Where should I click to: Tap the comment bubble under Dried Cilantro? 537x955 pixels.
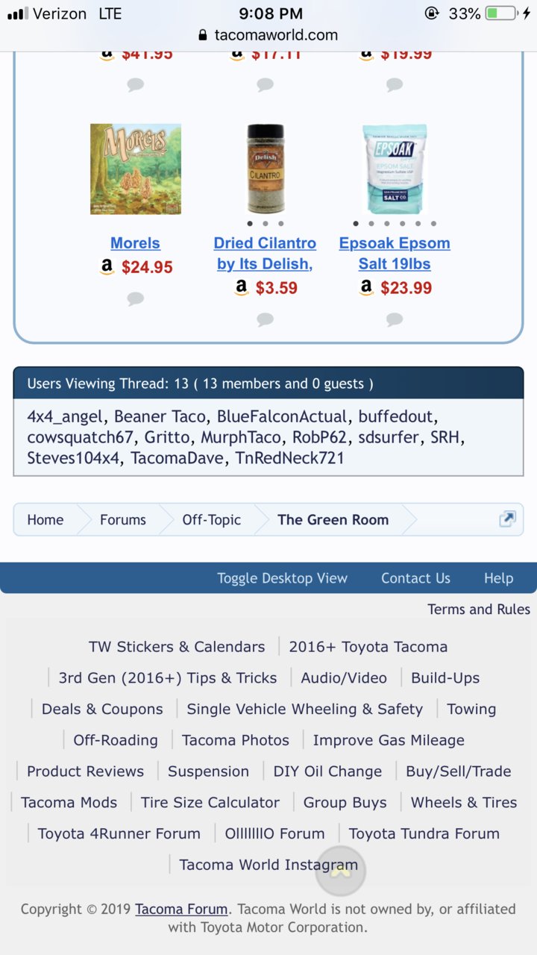click(x=265, y=320)
